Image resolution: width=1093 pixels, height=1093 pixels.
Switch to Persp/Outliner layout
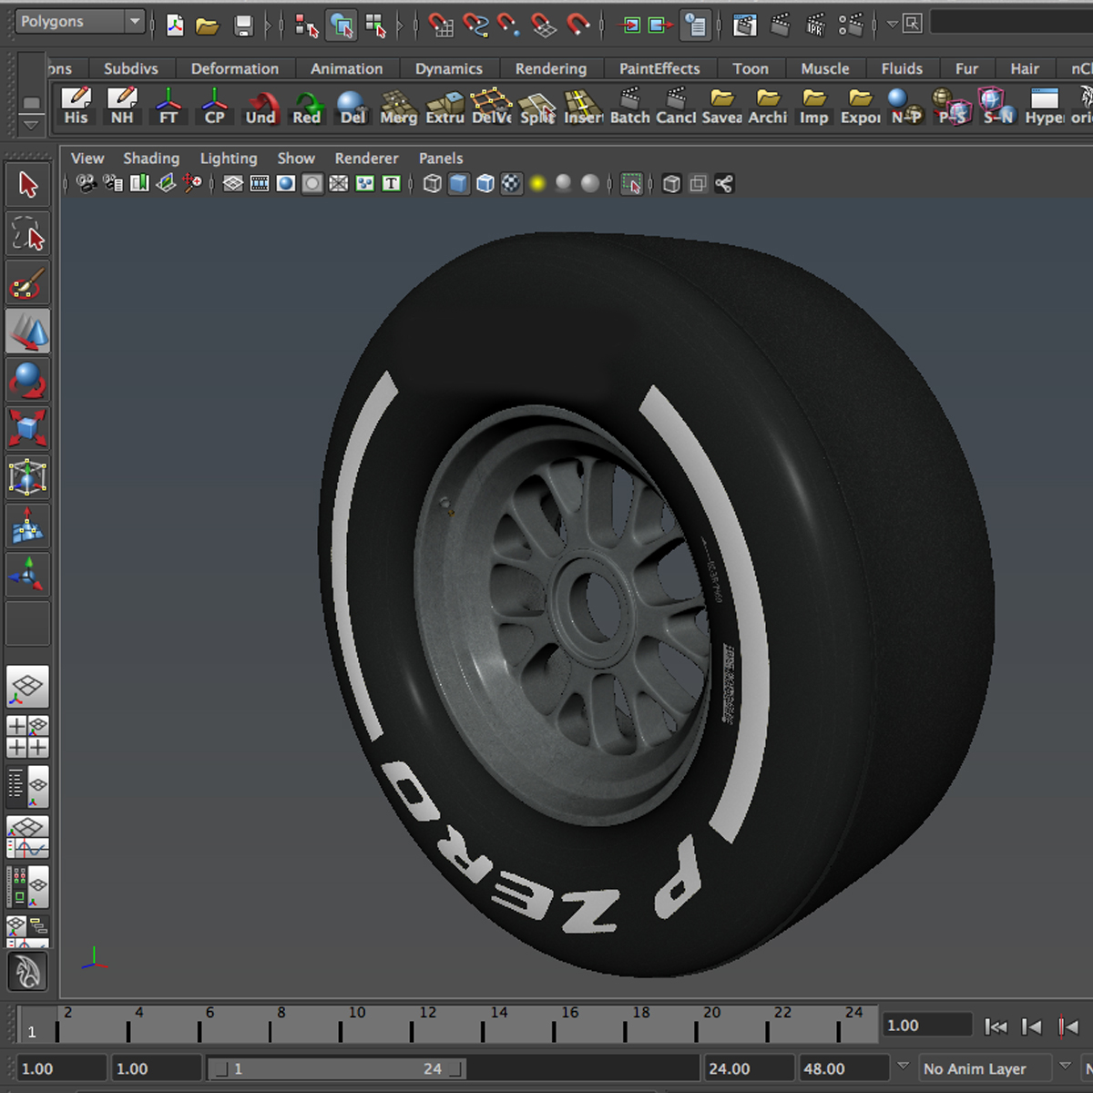27,787
